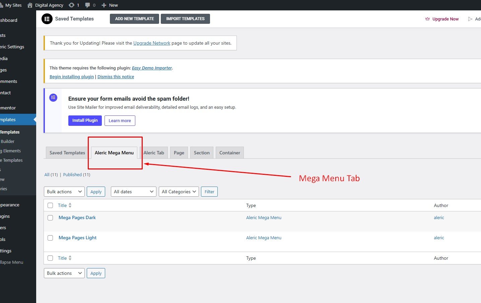Click the Elementor logo beside Saved Templates
The height and width of the screenshot is (303, 481).
(47, 19)
